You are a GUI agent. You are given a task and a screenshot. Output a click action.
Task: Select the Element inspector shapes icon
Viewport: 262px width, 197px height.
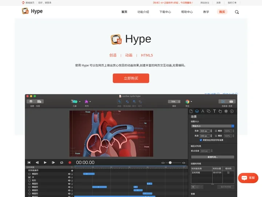(x=209, y=111)
